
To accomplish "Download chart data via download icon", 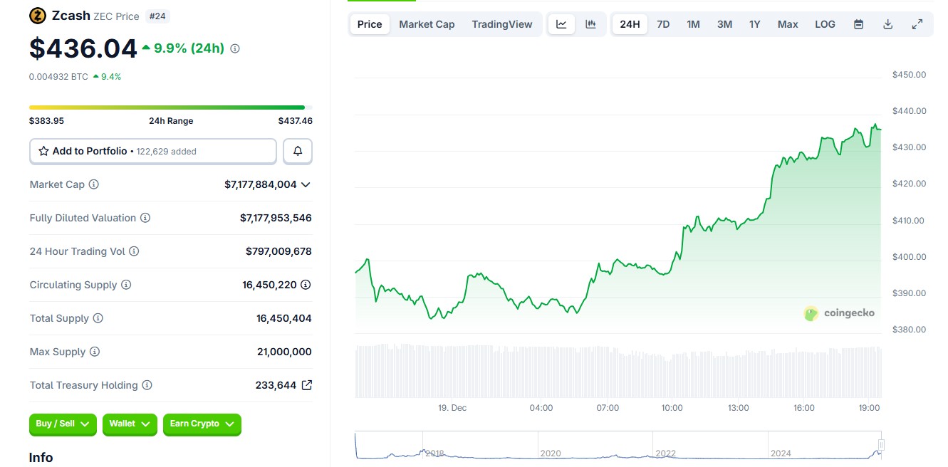I will [888, 24].
